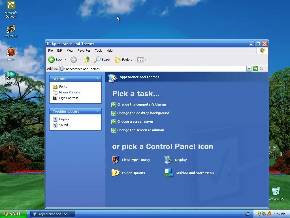Collapse the See Also panel
This screenshot has width=290, height=218.
[x=97, y=79]
